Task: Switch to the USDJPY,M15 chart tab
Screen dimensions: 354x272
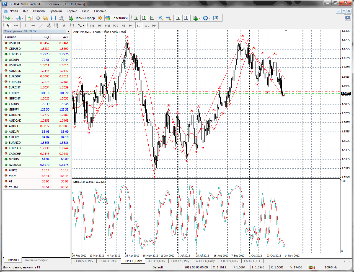Action: 156,261
